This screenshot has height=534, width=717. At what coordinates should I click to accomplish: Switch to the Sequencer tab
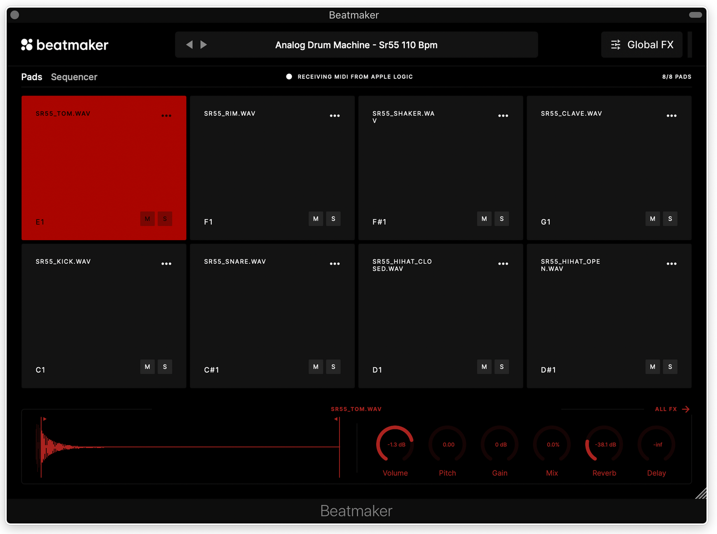(74, 76)
